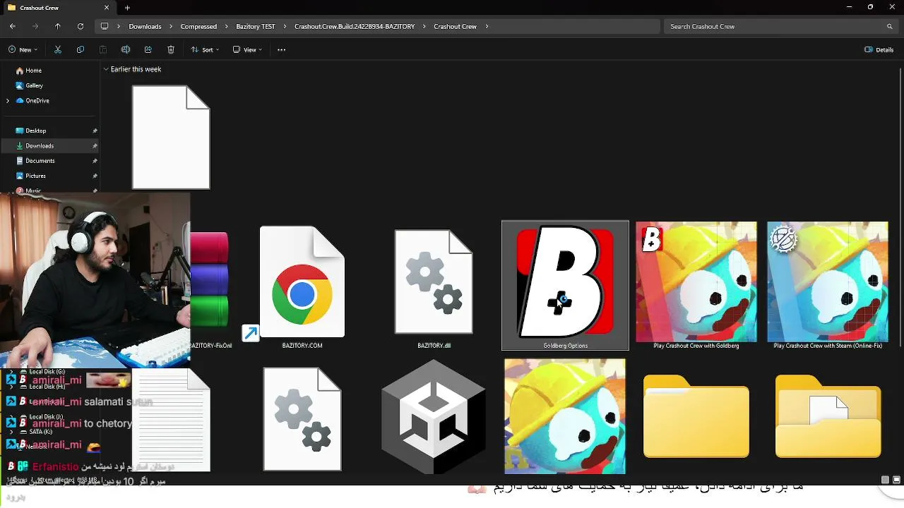The height and width of the screenshot is (508, 904).
Task: Select the Unity cube icon file
Action: tap(434, 416)
